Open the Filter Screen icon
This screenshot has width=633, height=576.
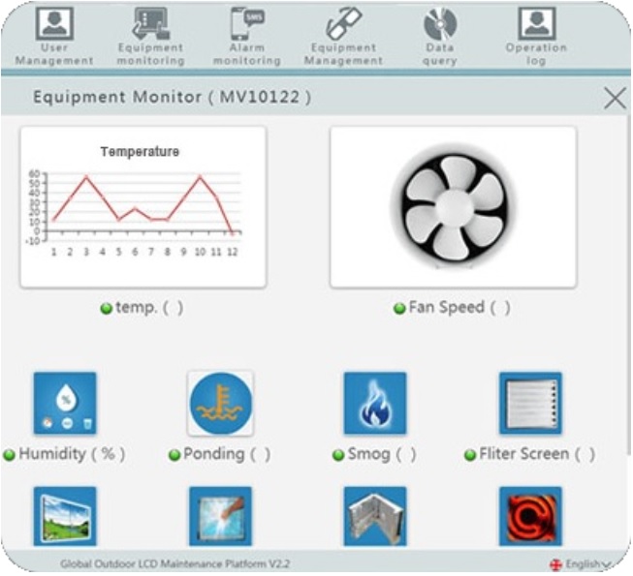[530, 404]
